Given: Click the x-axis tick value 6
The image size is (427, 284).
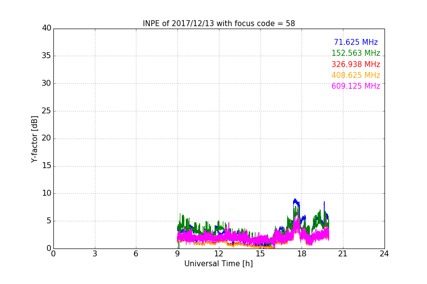Looking at the screenshot, I should point(136,254).
